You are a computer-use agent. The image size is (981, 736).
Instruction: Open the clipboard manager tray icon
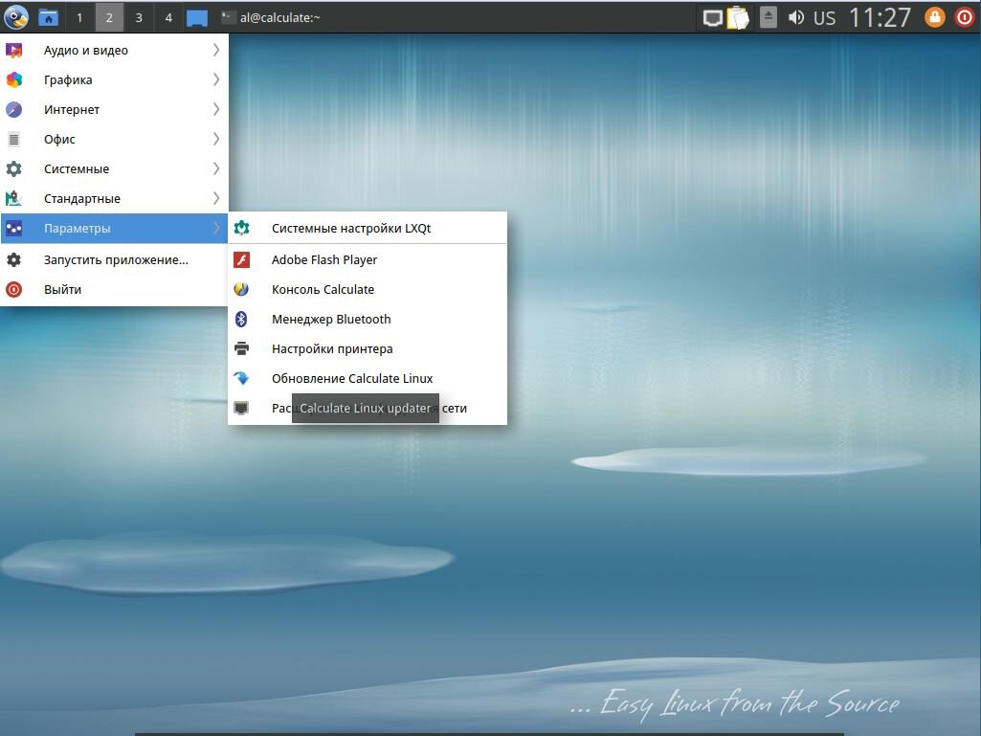point(737,16)
